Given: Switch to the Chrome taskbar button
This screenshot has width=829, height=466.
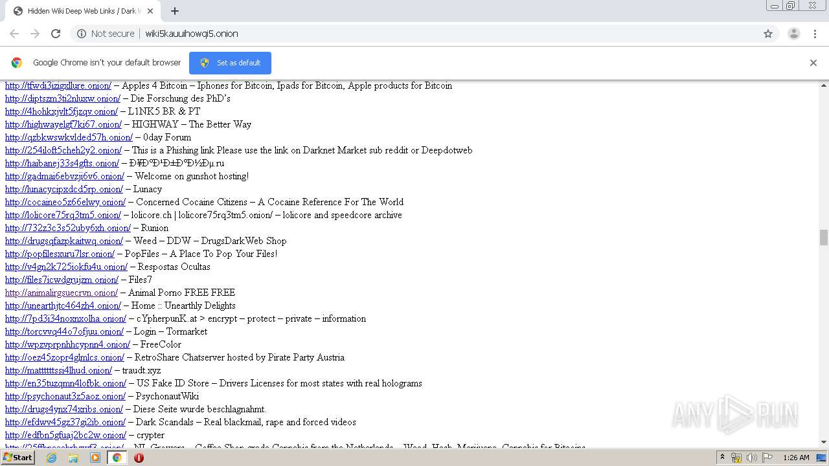Looking at the screenshot, I should pyautogui.click(x=117, y=458).
